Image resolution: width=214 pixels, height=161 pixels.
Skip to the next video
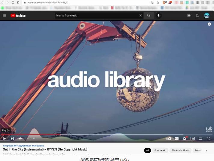click(x=12, y=139)
